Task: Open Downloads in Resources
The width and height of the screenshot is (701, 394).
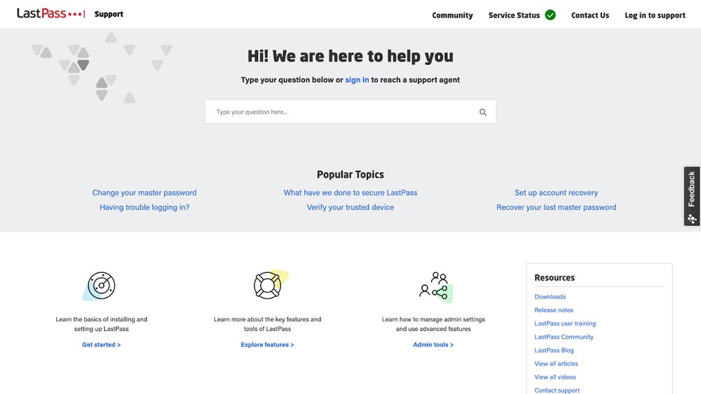Action: point(550,297)
